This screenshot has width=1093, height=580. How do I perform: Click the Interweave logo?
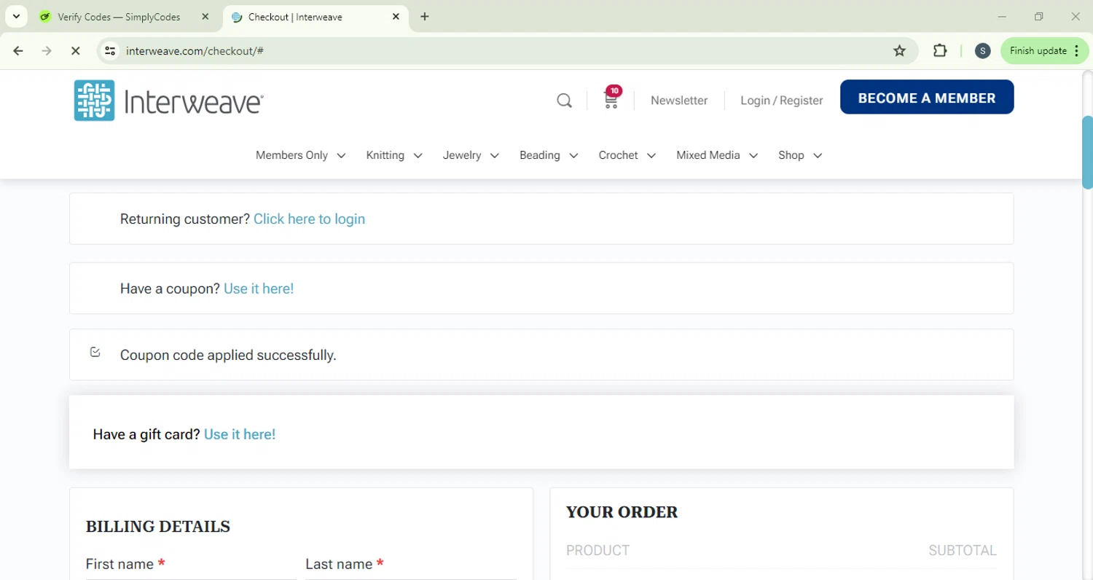pos(168,101)
